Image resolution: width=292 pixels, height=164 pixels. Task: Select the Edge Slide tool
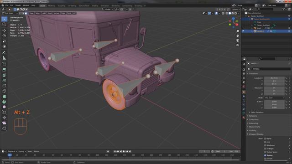tap(4, 113)
